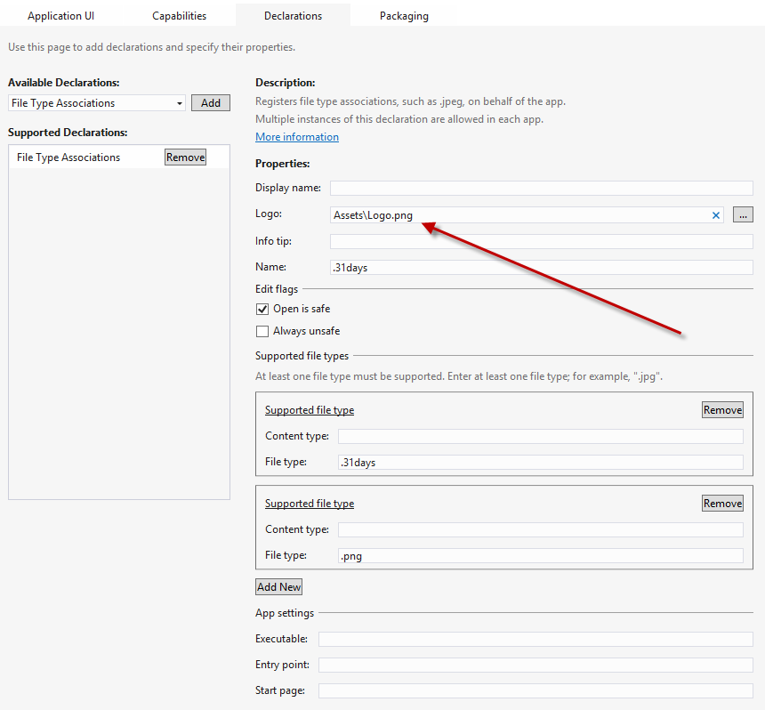Click the Executable field in App settings
The height and width of the screenshot is (710, 765).
[x=535, y=640]
